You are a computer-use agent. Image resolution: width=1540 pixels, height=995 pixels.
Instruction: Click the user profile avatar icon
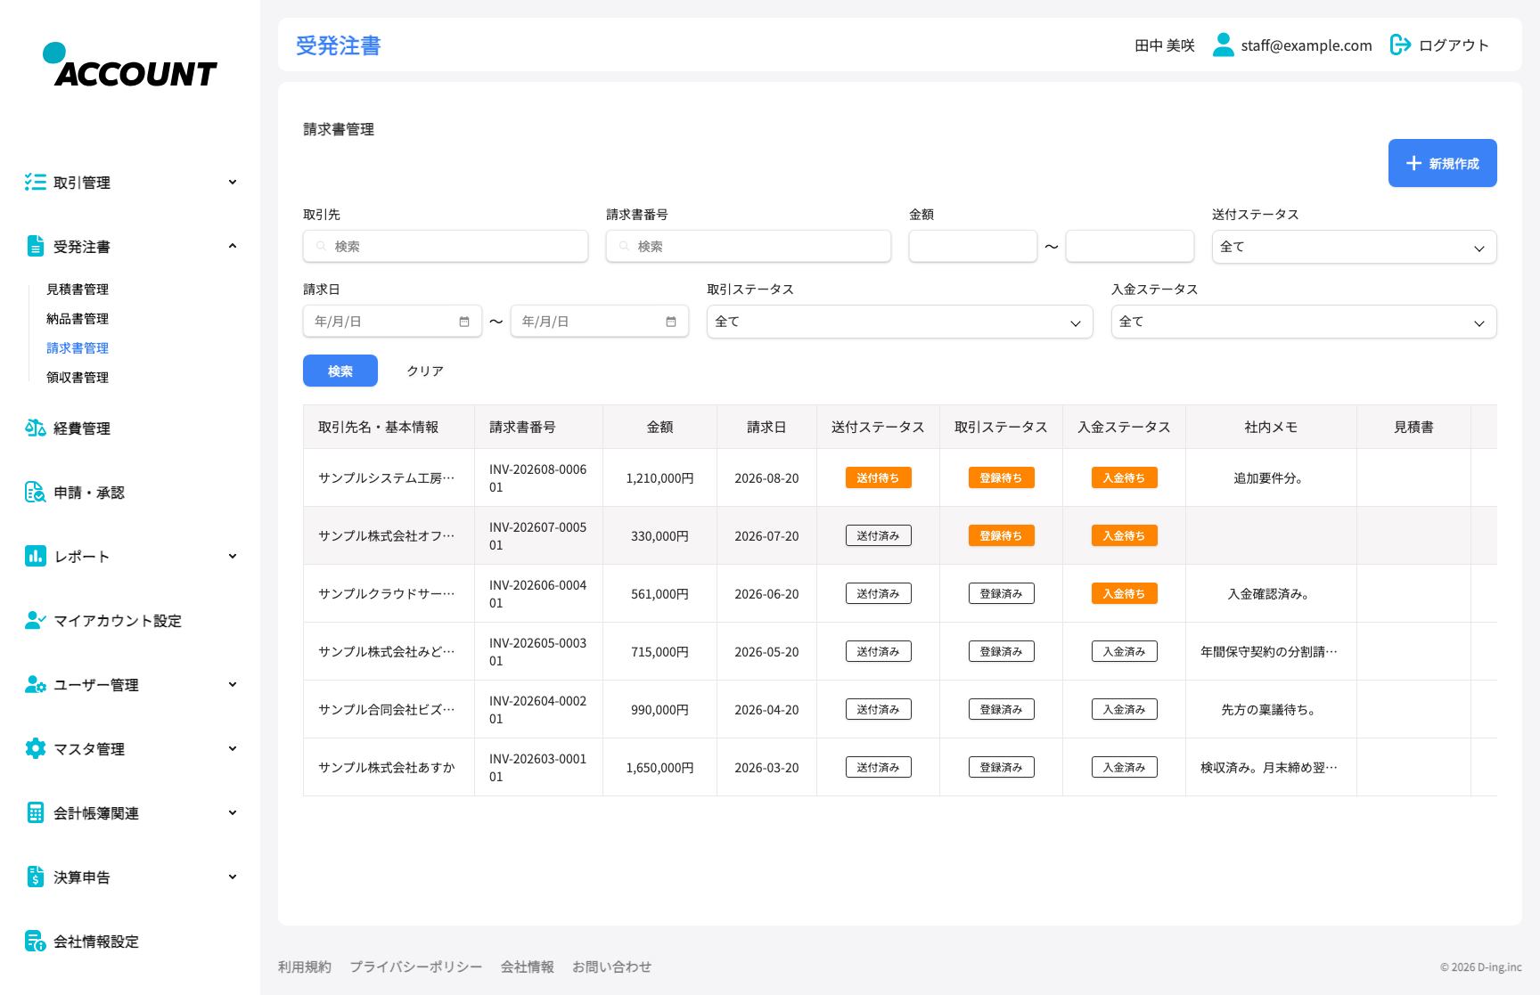pos(1224,45)
